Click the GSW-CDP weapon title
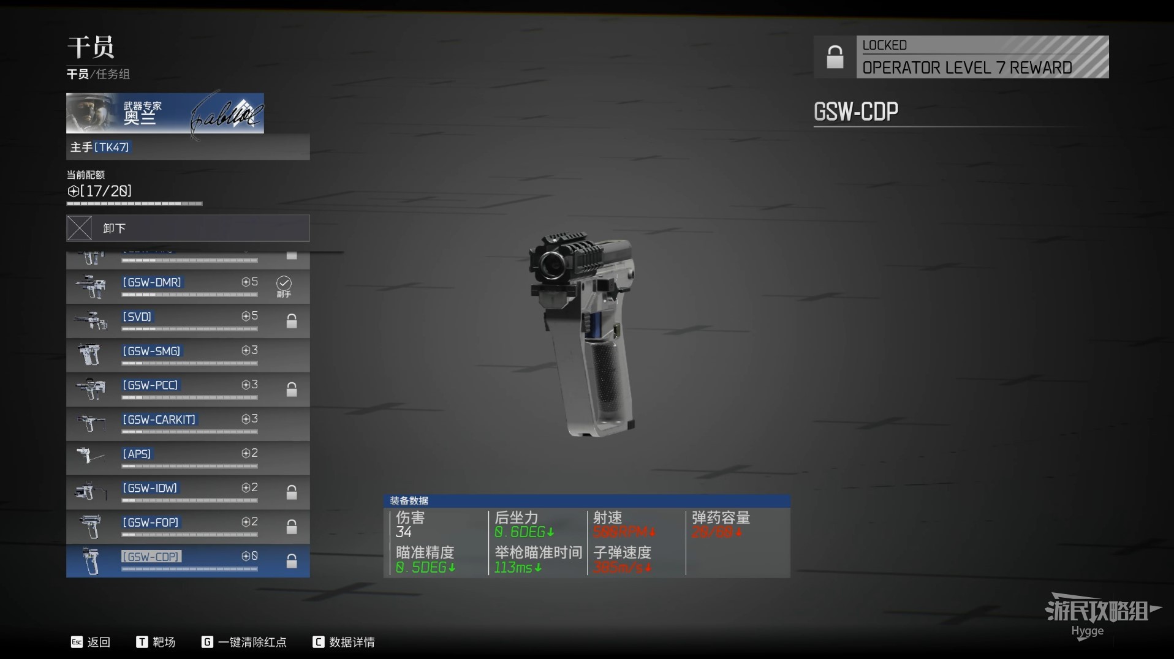 tap(856, 111)
